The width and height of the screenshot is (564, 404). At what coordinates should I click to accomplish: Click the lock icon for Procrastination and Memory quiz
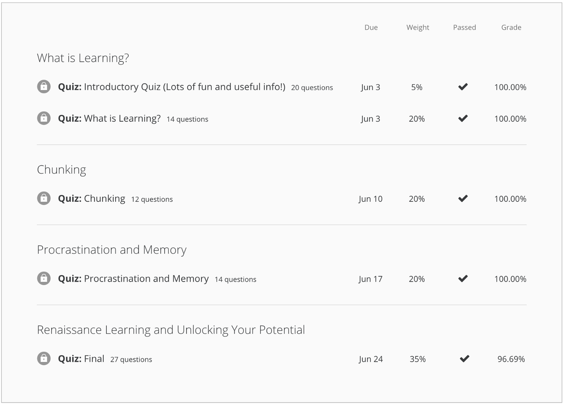pos(44,279)
